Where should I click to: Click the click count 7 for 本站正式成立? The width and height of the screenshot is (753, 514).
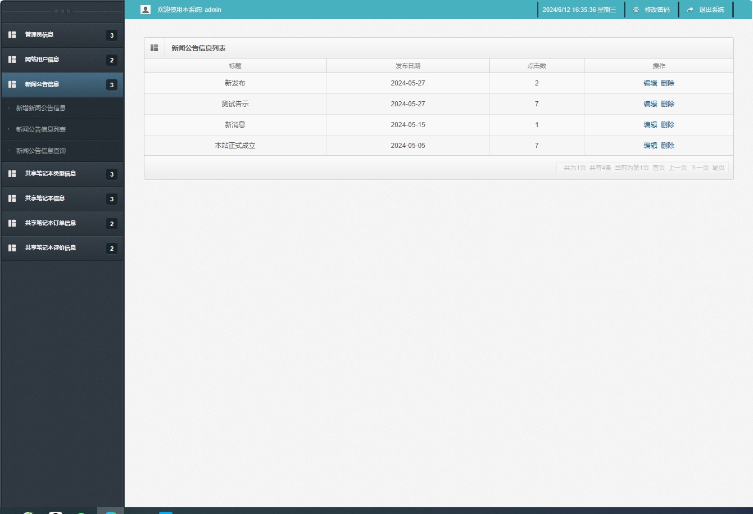(x=537, y=146)
